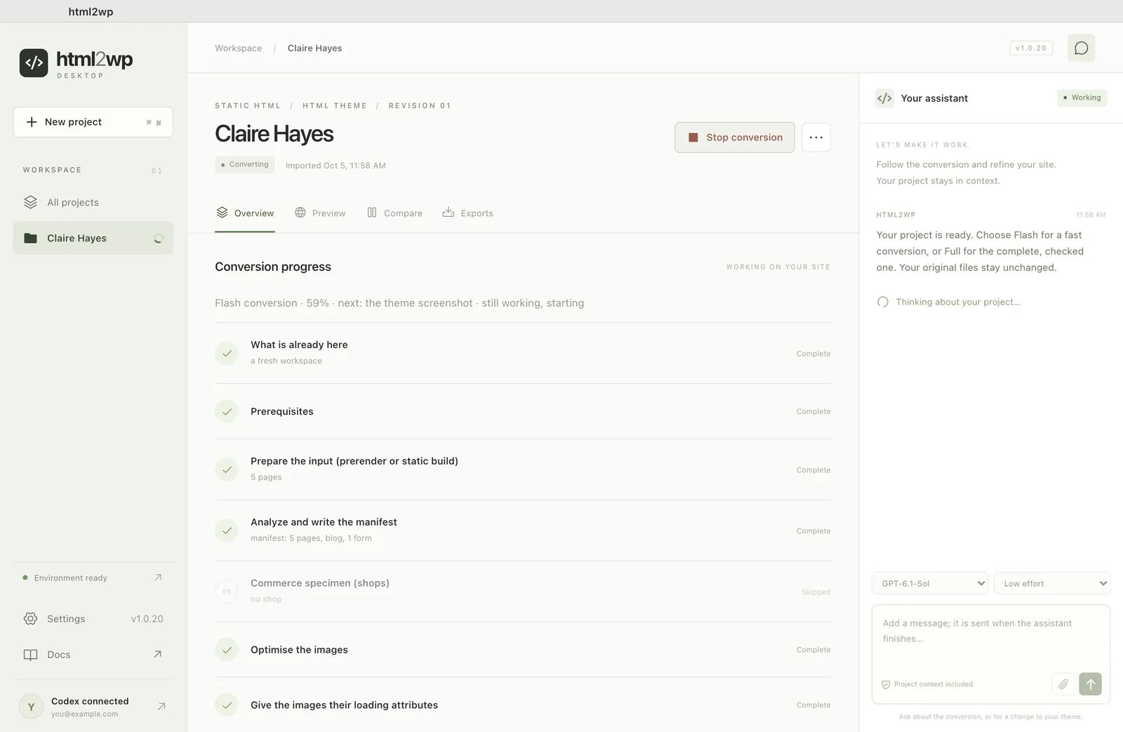
Task: Click the Claire Hayes folder icon
Action: pyautogui.click(x=30, y=238)
